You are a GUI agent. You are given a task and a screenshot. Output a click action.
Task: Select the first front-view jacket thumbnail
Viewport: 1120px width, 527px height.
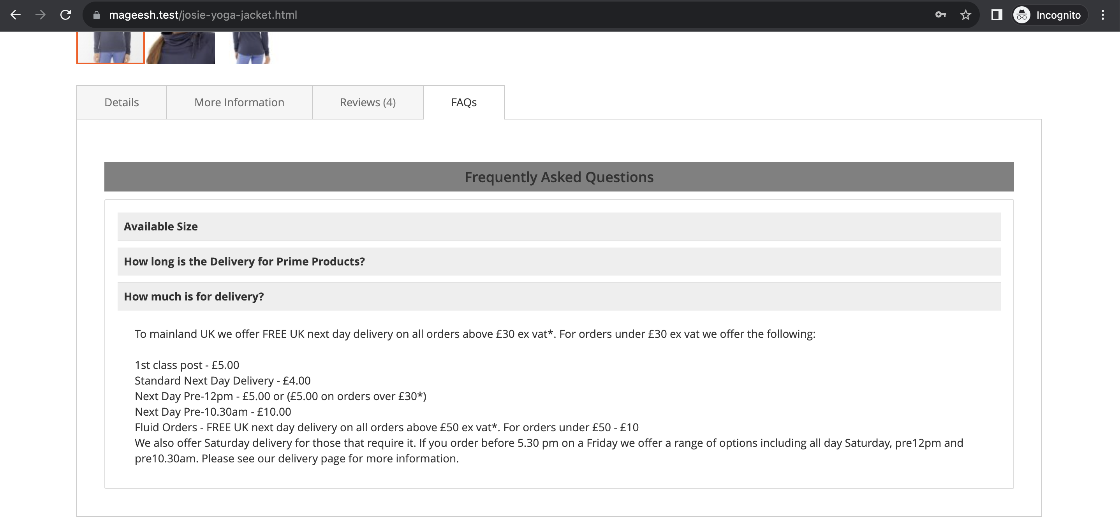(111, 47)
